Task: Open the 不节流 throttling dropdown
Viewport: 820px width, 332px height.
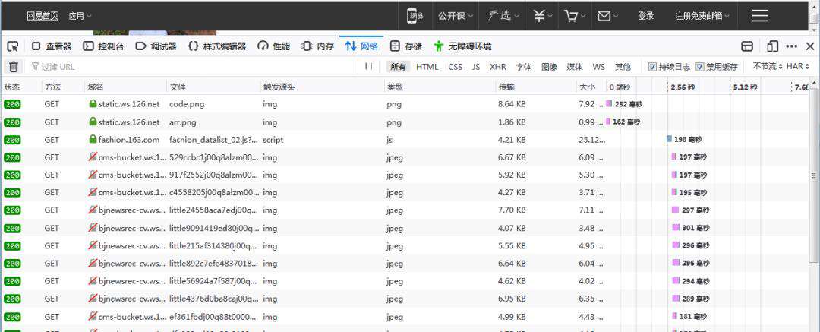Action: point(768,67)
